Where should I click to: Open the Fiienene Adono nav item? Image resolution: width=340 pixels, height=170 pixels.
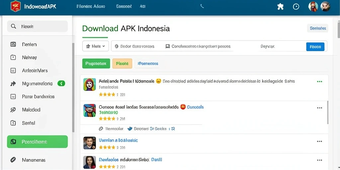(x=91, y=6)
